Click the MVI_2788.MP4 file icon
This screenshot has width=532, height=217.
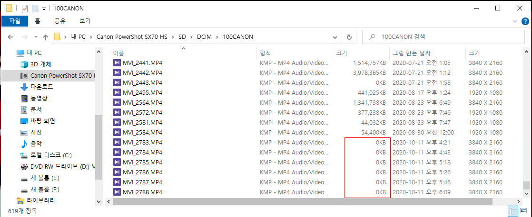117,192
